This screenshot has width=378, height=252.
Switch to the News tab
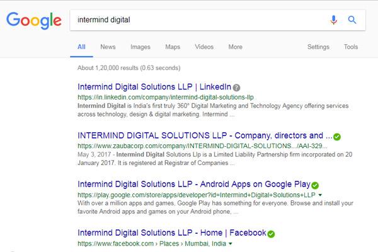coord(108,47)
